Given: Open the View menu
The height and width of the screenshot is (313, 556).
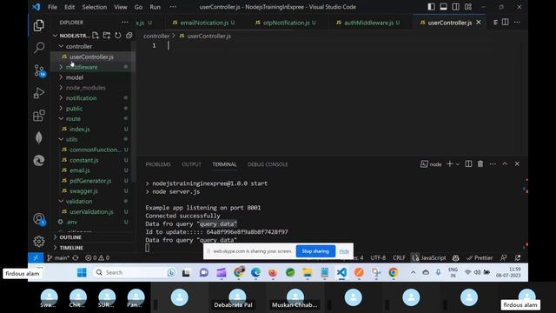Looking at the screenshot, I should coord(121,7).
